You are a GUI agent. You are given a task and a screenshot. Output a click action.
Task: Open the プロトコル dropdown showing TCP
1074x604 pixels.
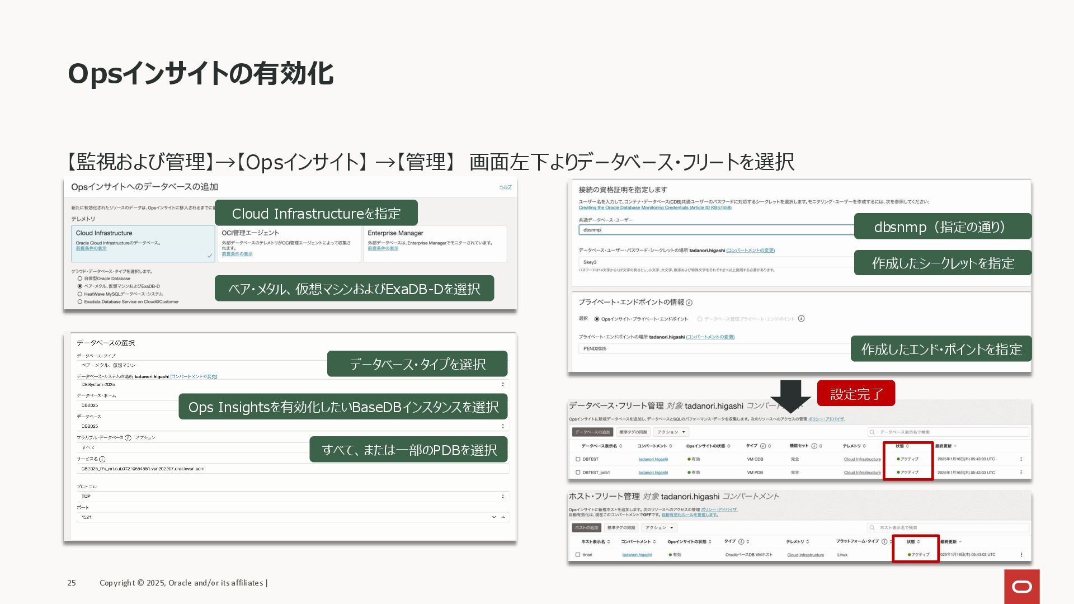(293, 496)
